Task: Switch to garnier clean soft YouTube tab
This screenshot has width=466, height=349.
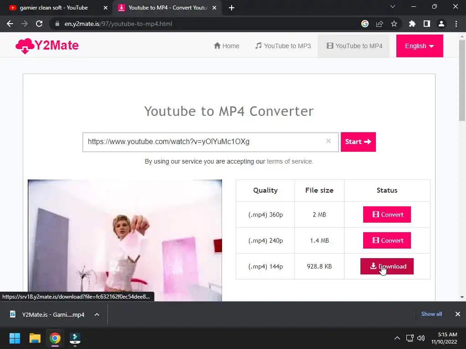Action: [x=54, y=8]
